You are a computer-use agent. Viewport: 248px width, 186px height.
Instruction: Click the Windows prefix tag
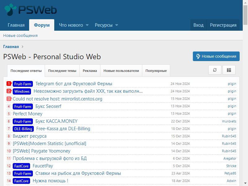[22, 91]
